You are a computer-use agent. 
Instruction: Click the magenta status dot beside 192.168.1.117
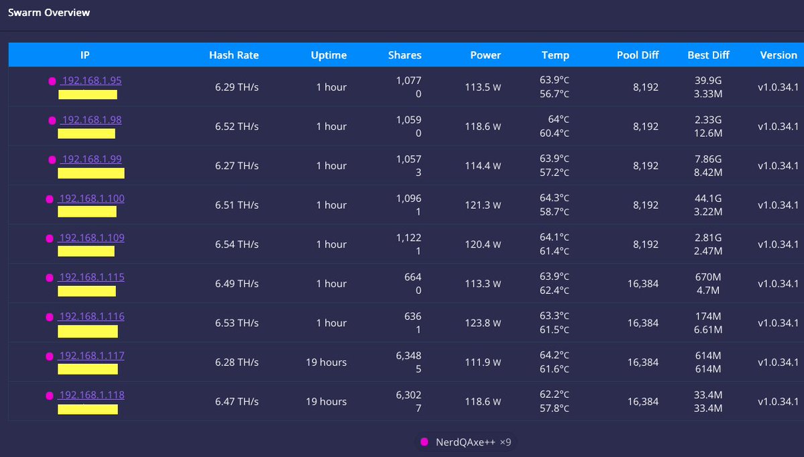point(50,356)
